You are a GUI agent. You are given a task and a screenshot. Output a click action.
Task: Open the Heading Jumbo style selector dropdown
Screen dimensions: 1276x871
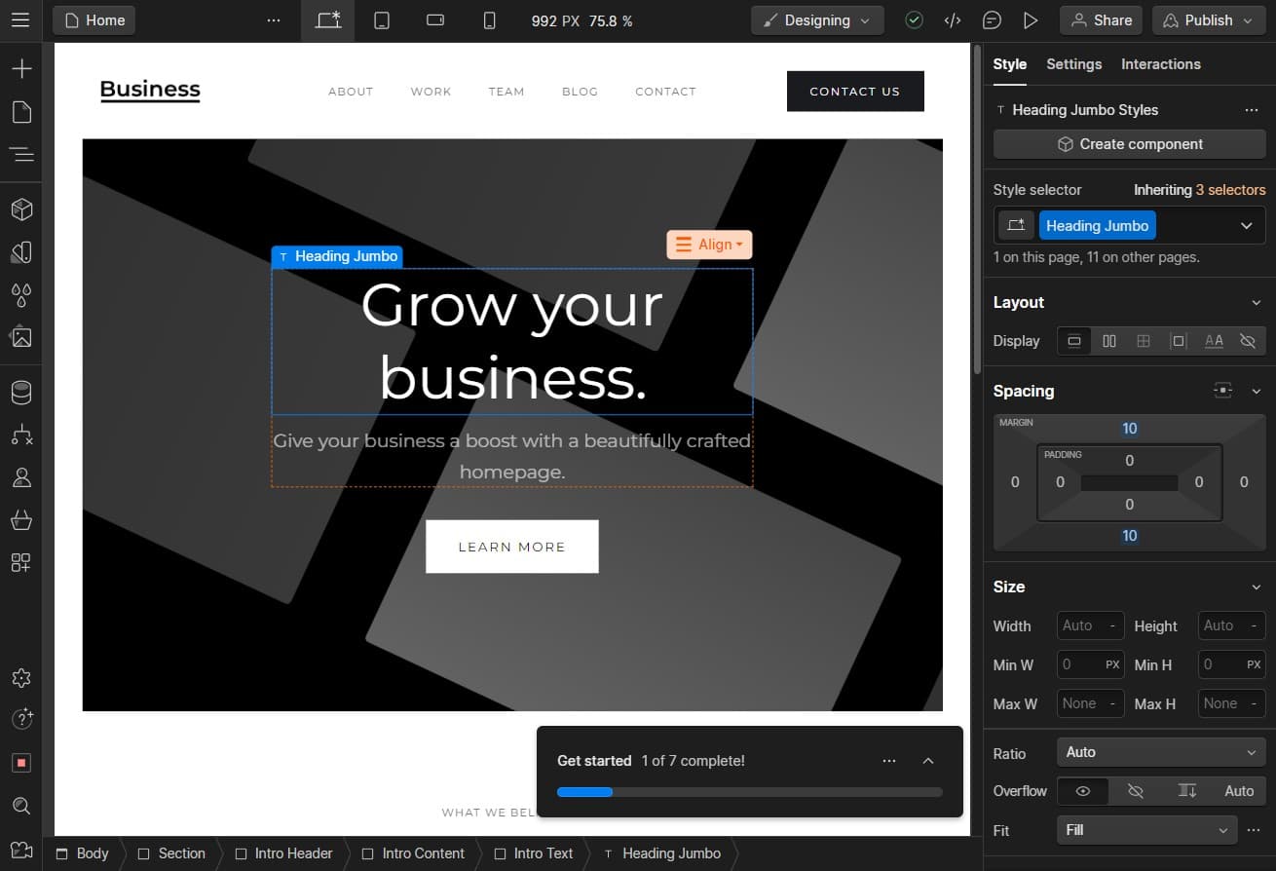click(x=1246, y=225)
